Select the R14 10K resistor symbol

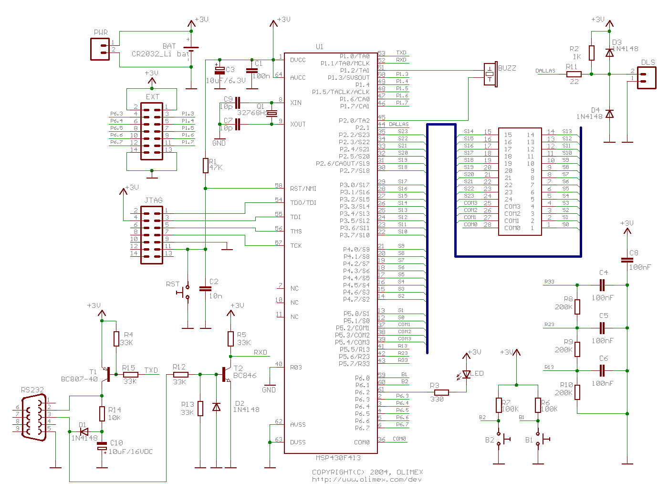pyautogui.click(x=102, y=413)
